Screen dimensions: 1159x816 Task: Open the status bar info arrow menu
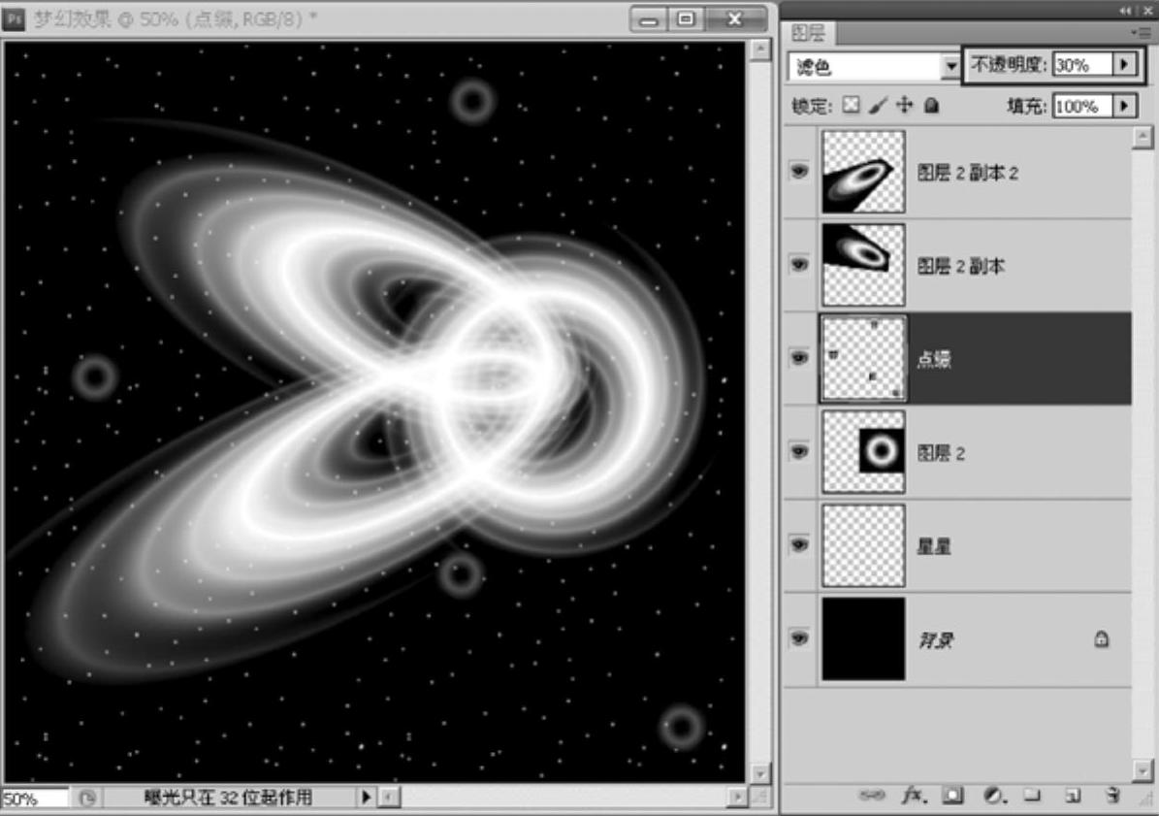click(366, 797)
